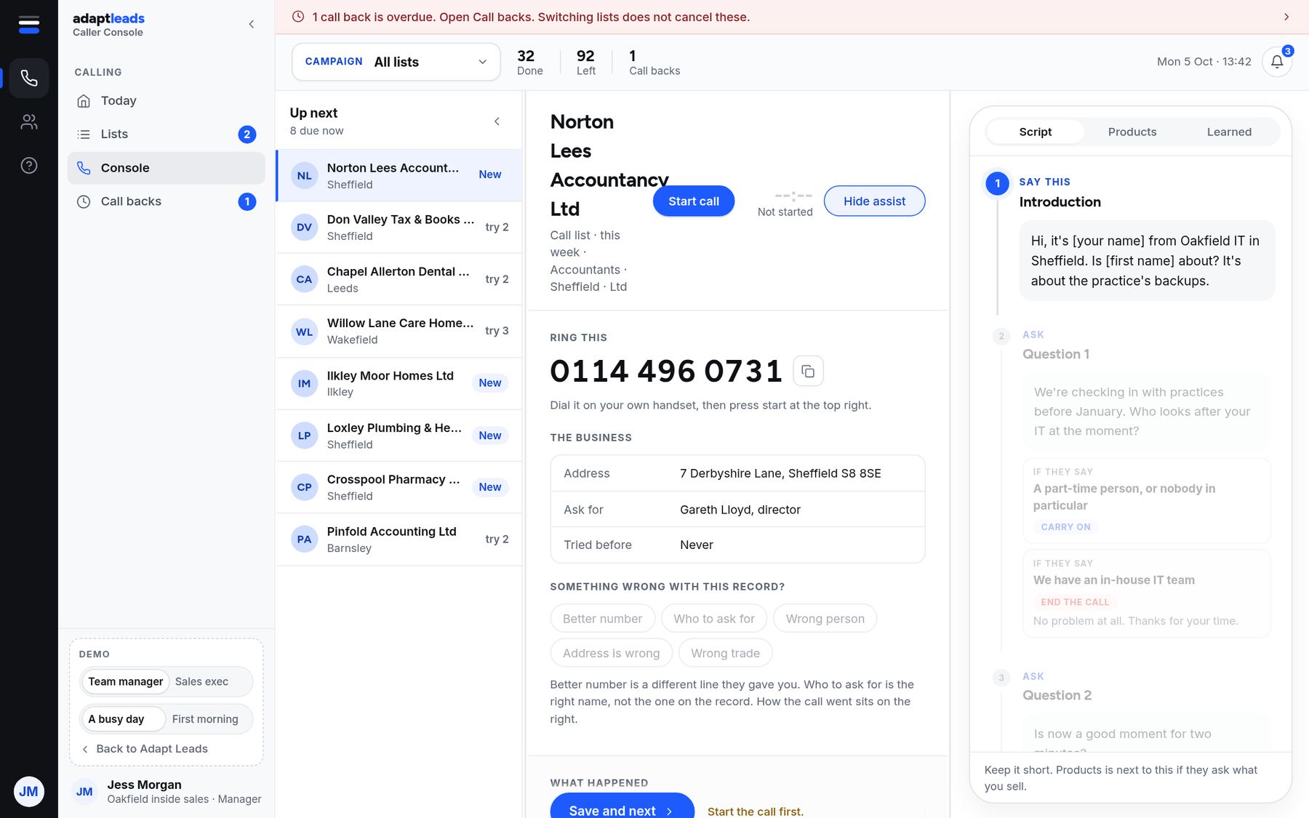Click the Today home icon
Viewport: 1309px width, 818px height.
[x=84, y=101]
